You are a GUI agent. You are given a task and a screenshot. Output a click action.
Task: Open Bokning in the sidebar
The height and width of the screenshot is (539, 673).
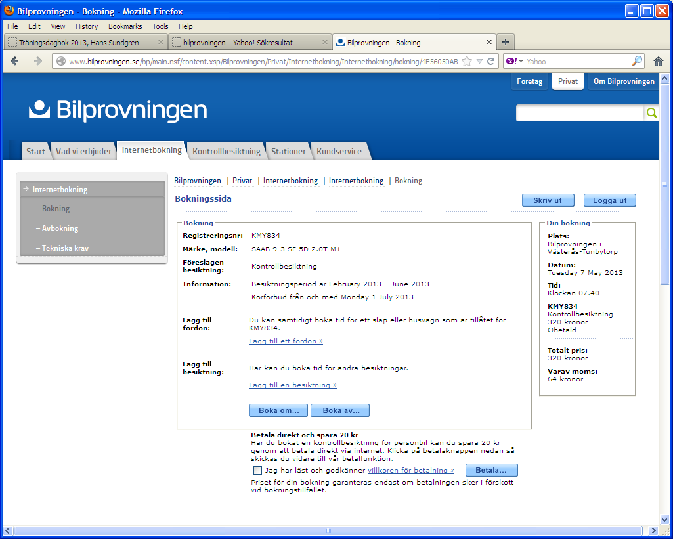(x=56, y=209)
